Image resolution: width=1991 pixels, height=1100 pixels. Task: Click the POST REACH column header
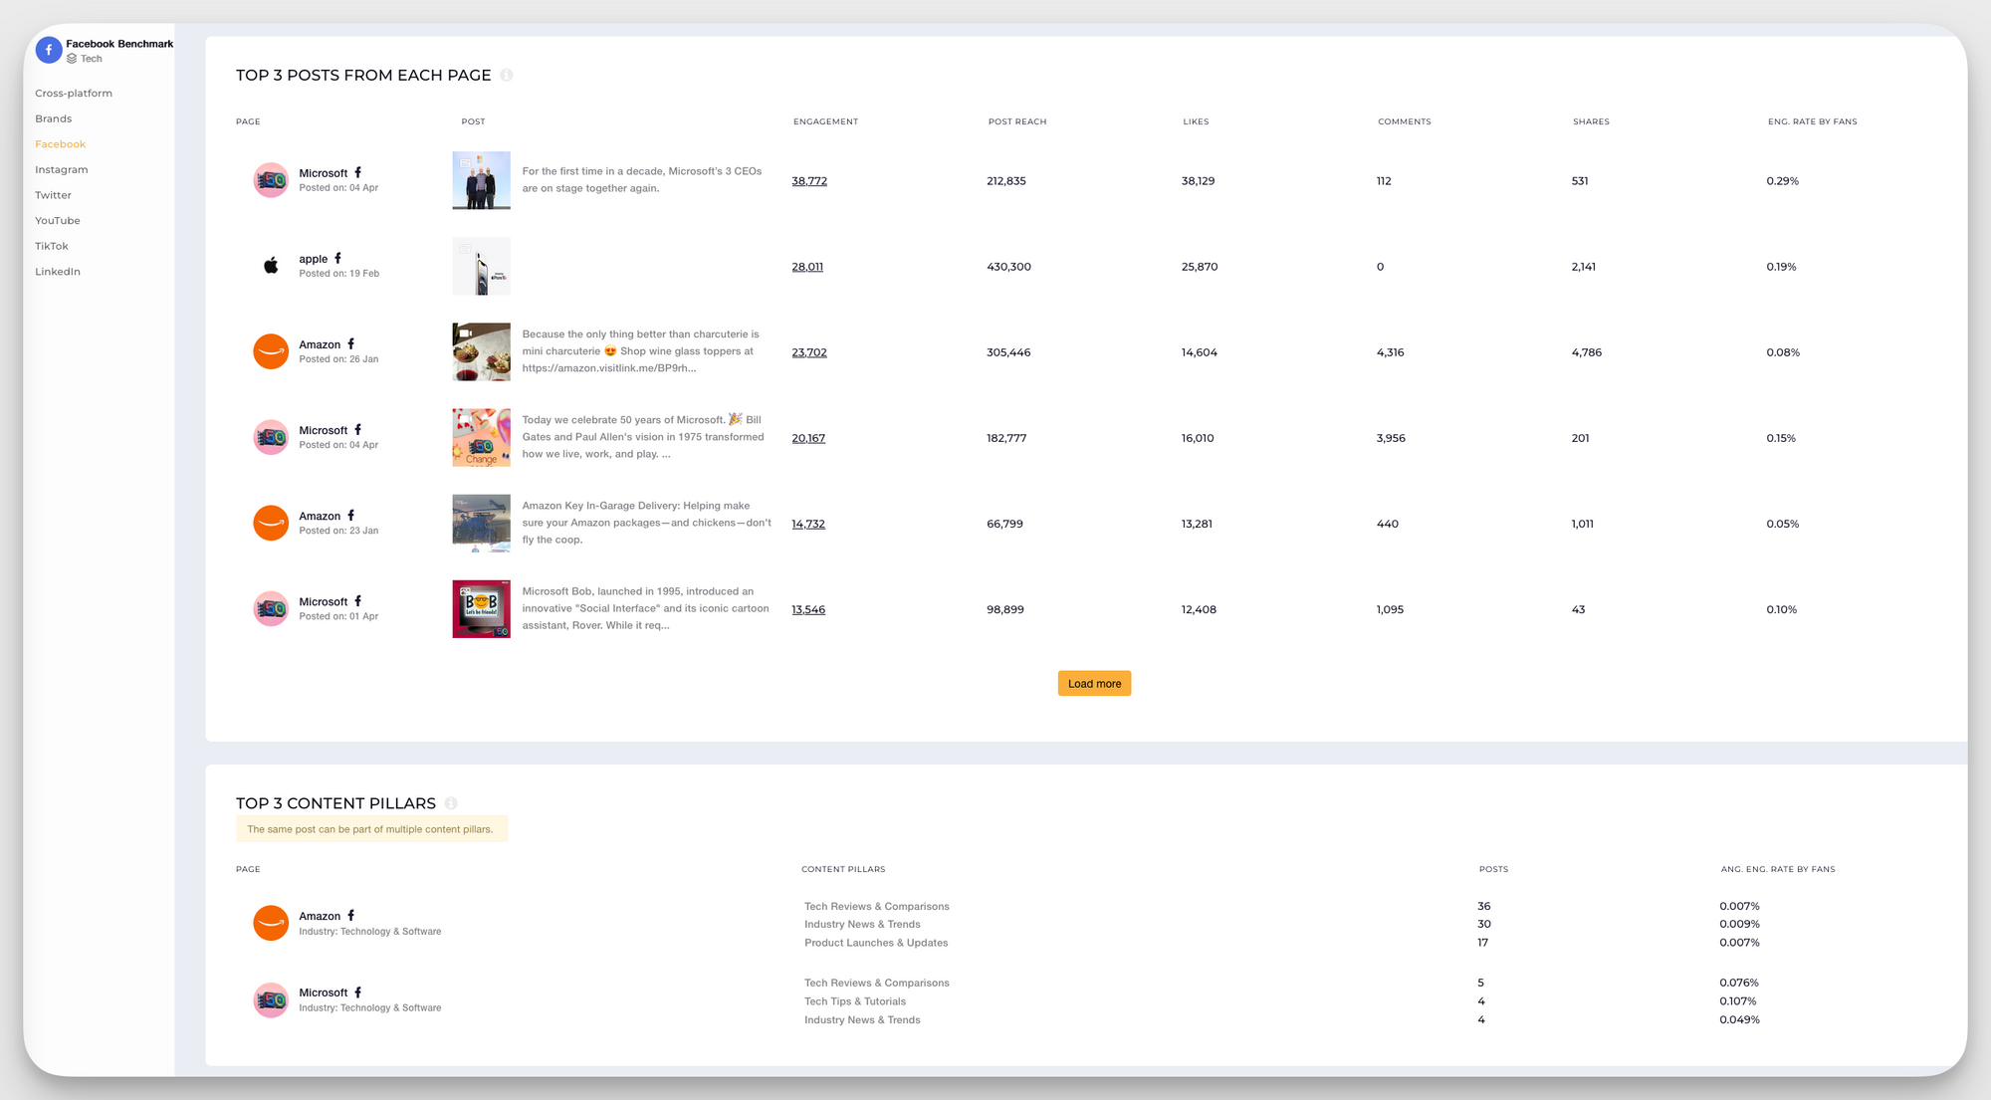pos(1017,121)
